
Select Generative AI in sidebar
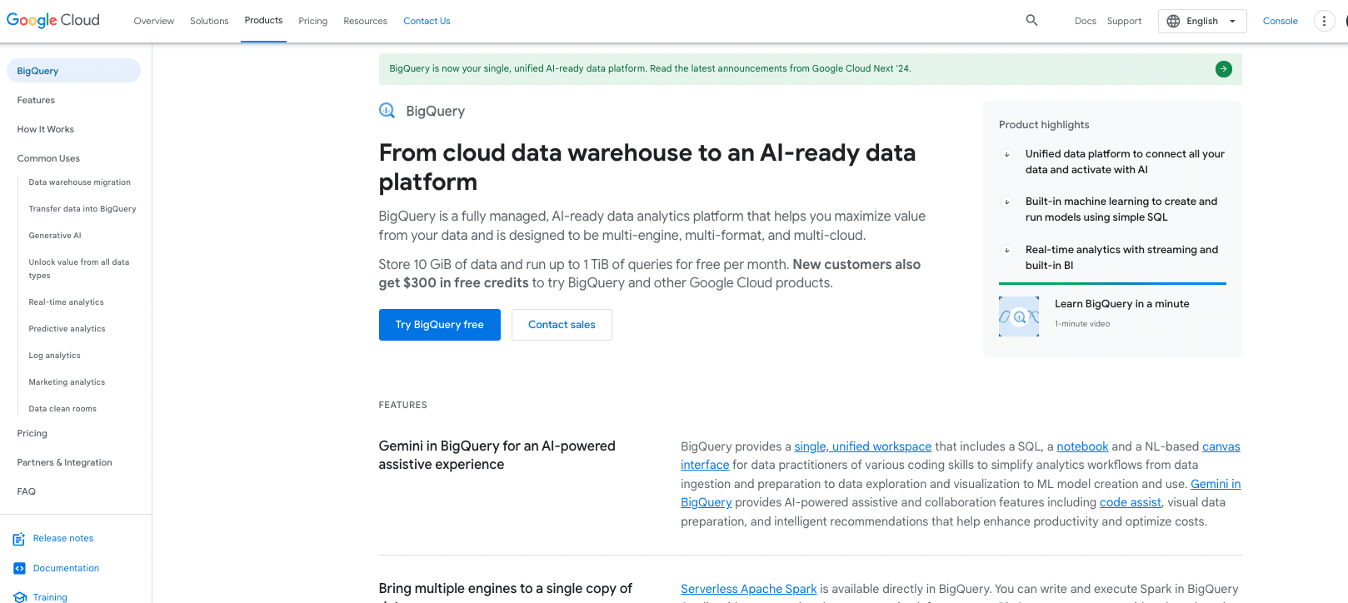click(55, 236)
